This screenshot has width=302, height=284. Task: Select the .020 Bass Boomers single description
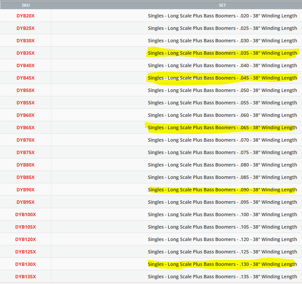[x=222, y=16]
